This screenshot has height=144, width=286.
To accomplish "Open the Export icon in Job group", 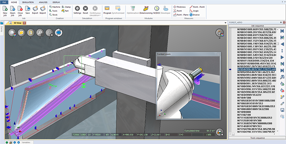I will [x=35, y=9].
